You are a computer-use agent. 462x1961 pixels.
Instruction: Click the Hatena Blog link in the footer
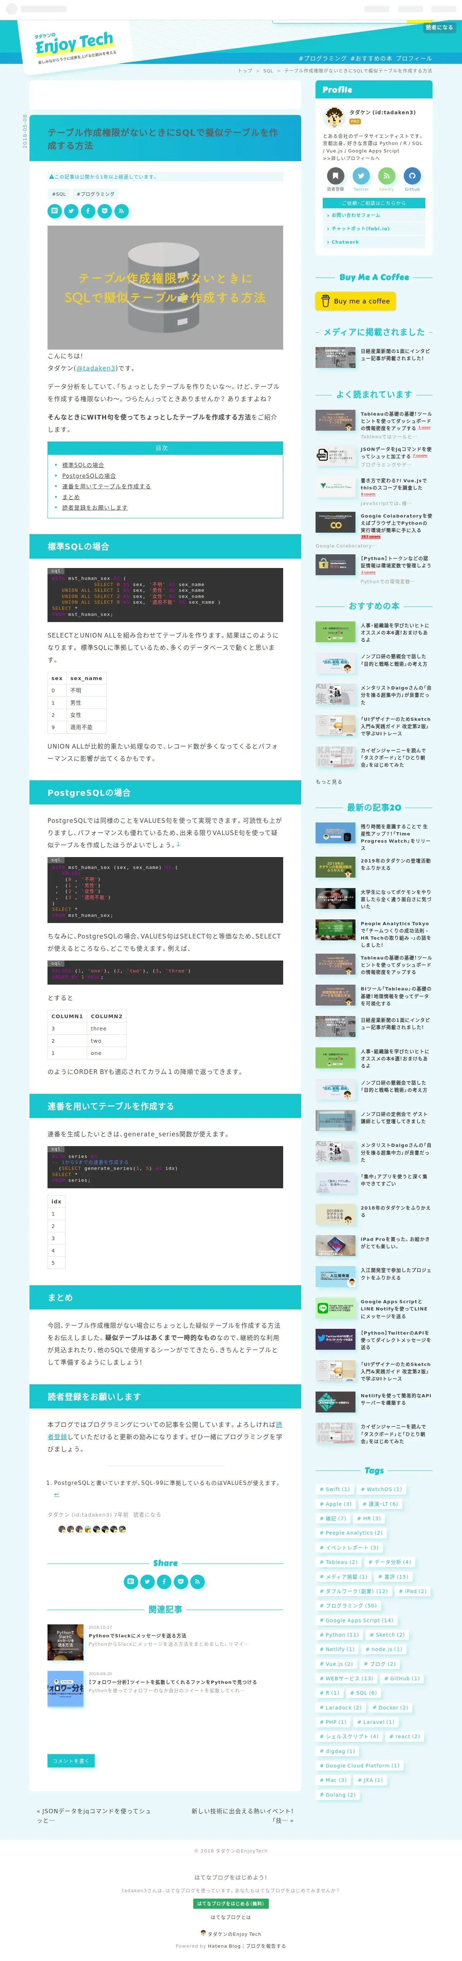point(224,1946)
